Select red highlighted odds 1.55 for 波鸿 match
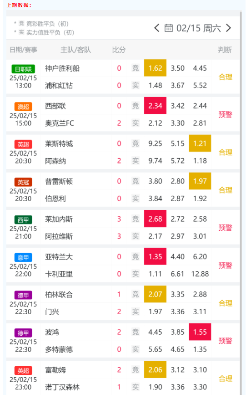Screen dimensions: 246x395 point(200,332)
